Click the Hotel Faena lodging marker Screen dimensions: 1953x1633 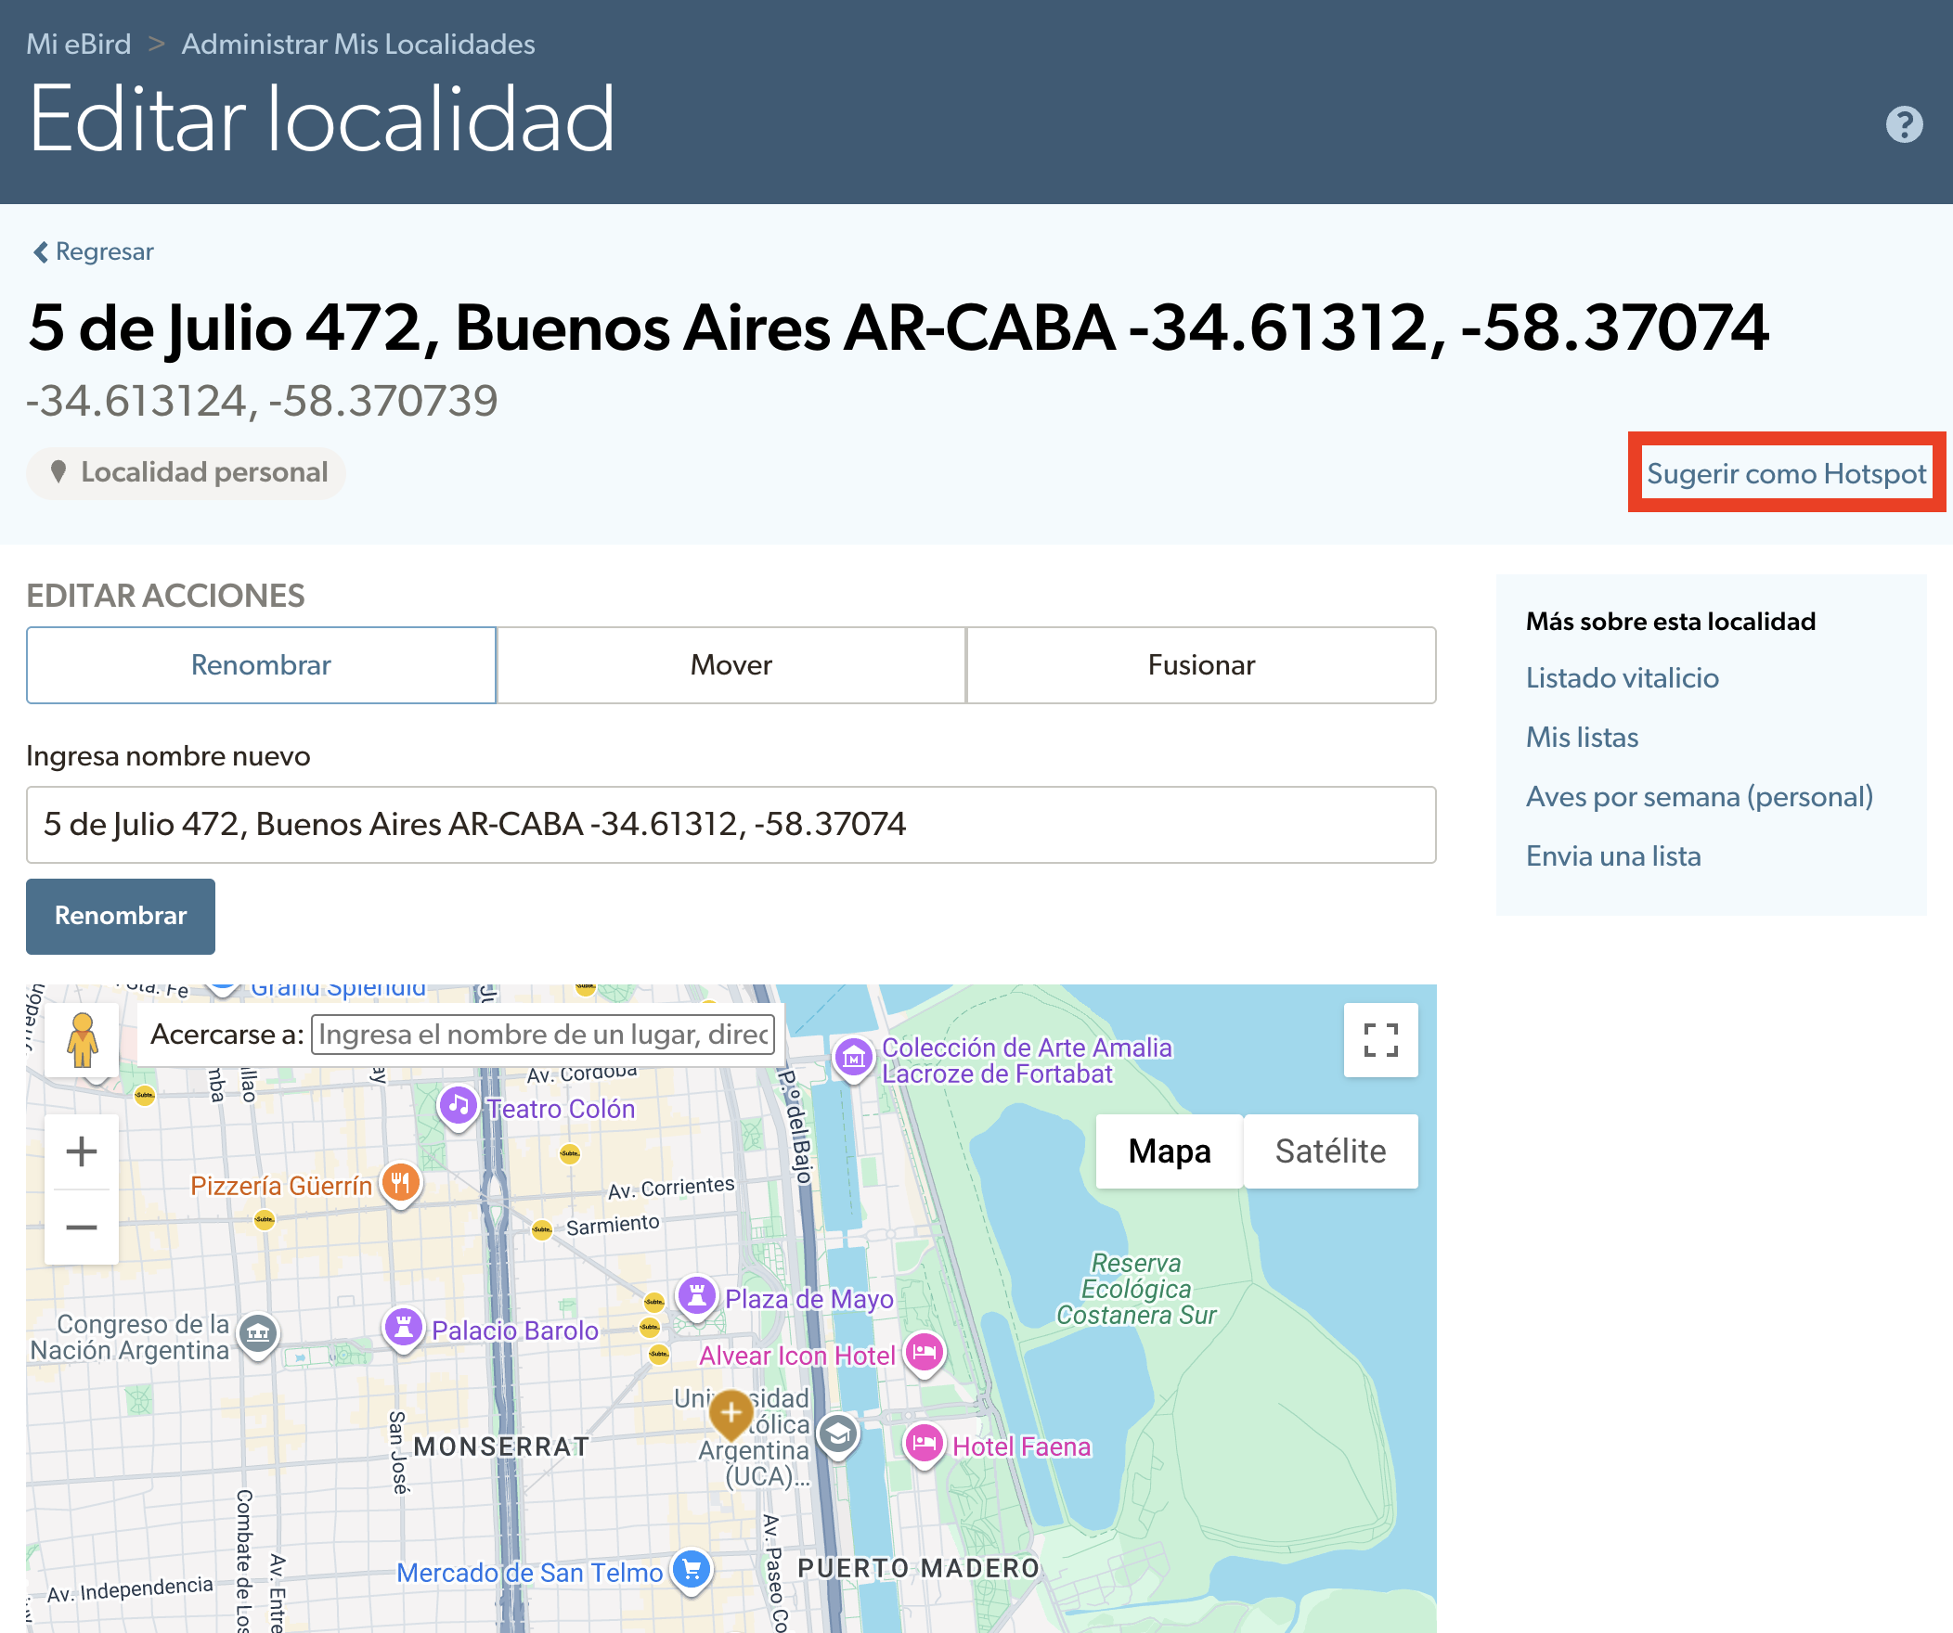pyautogui.click(x=924, y=1446)
